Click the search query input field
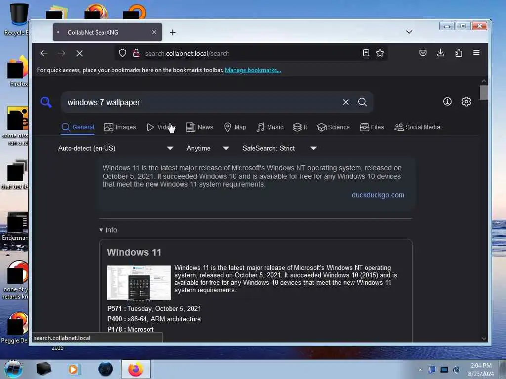Viewport: 506px width, 379px height. [x=202, y=102]
